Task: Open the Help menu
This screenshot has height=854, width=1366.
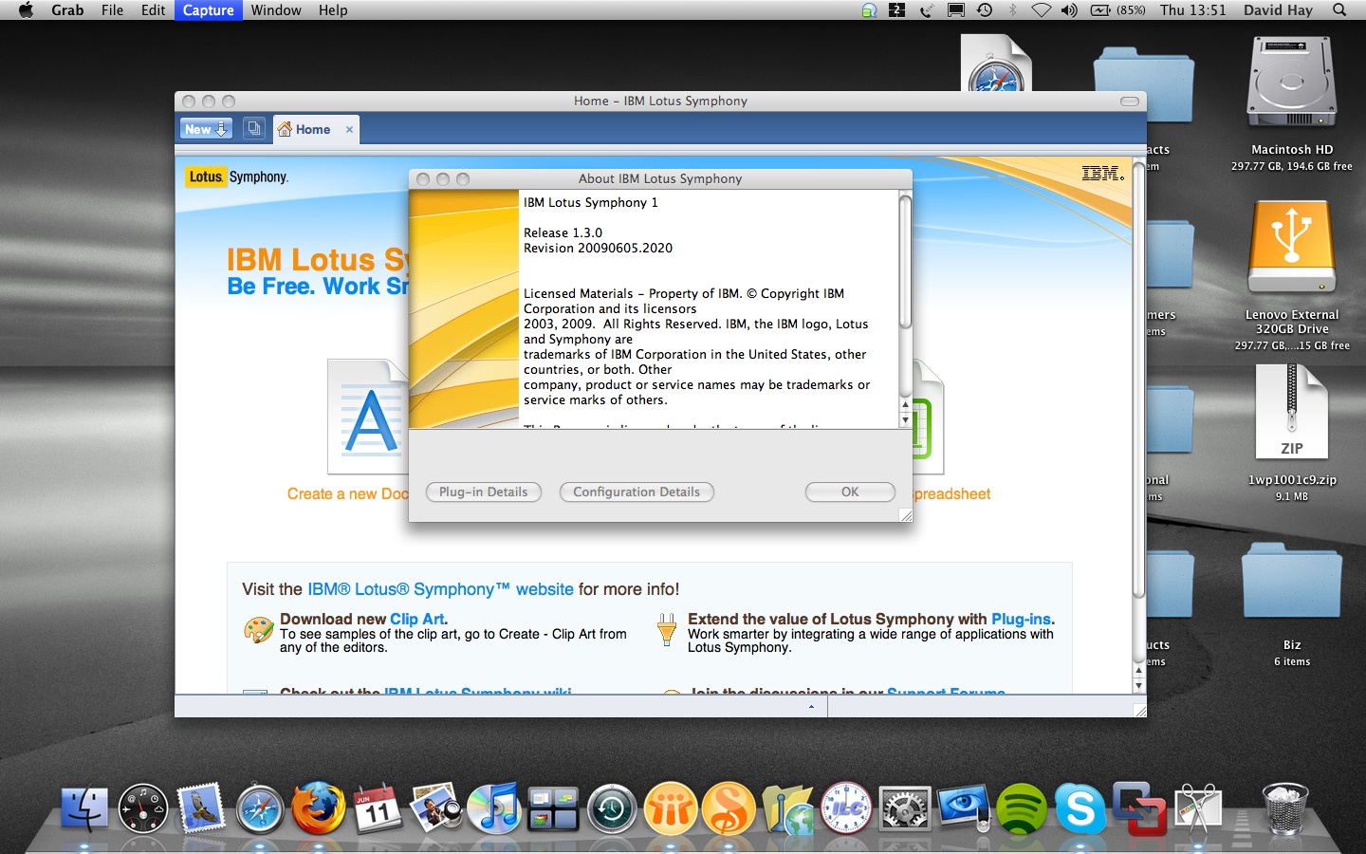Action: click(333, 10)
